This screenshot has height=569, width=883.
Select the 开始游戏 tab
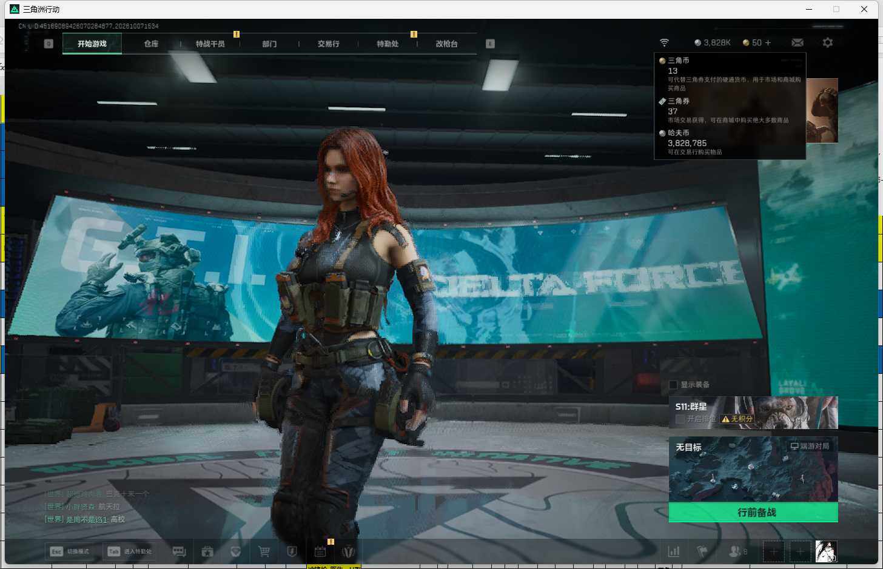pos(92,44)
